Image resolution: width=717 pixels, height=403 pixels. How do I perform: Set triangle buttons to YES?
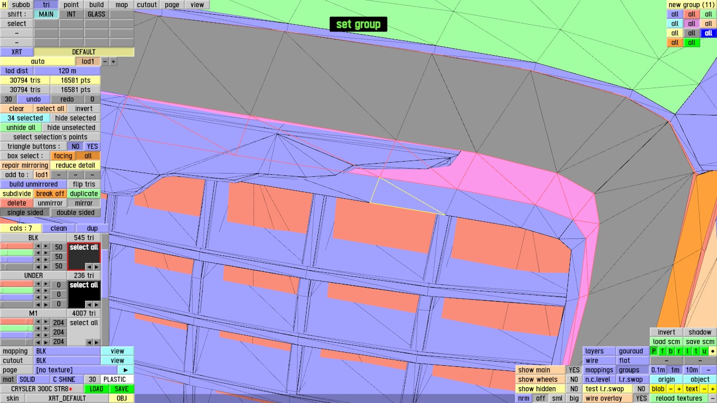[92, 146]
